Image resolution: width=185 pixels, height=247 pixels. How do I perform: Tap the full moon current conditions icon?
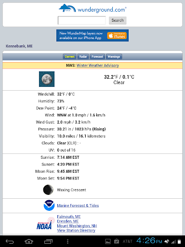coord(47,79)
